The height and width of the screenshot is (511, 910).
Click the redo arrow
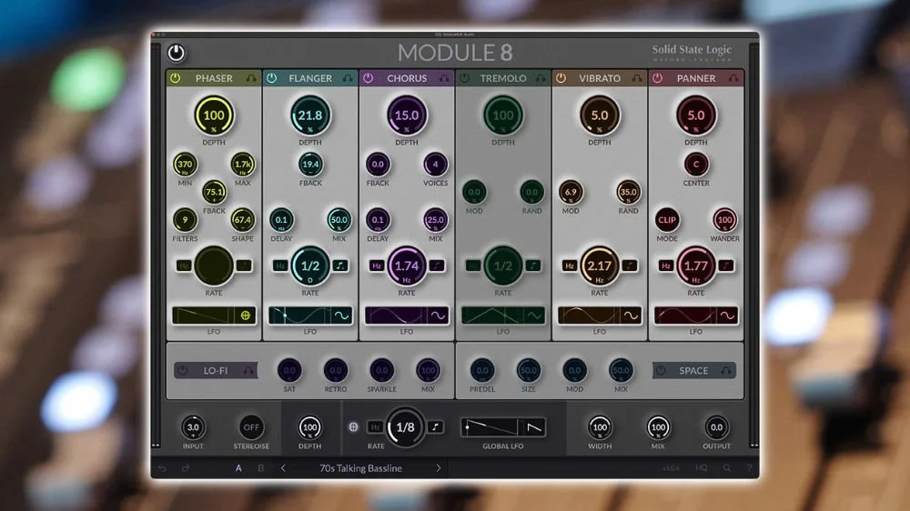[186, 468]
